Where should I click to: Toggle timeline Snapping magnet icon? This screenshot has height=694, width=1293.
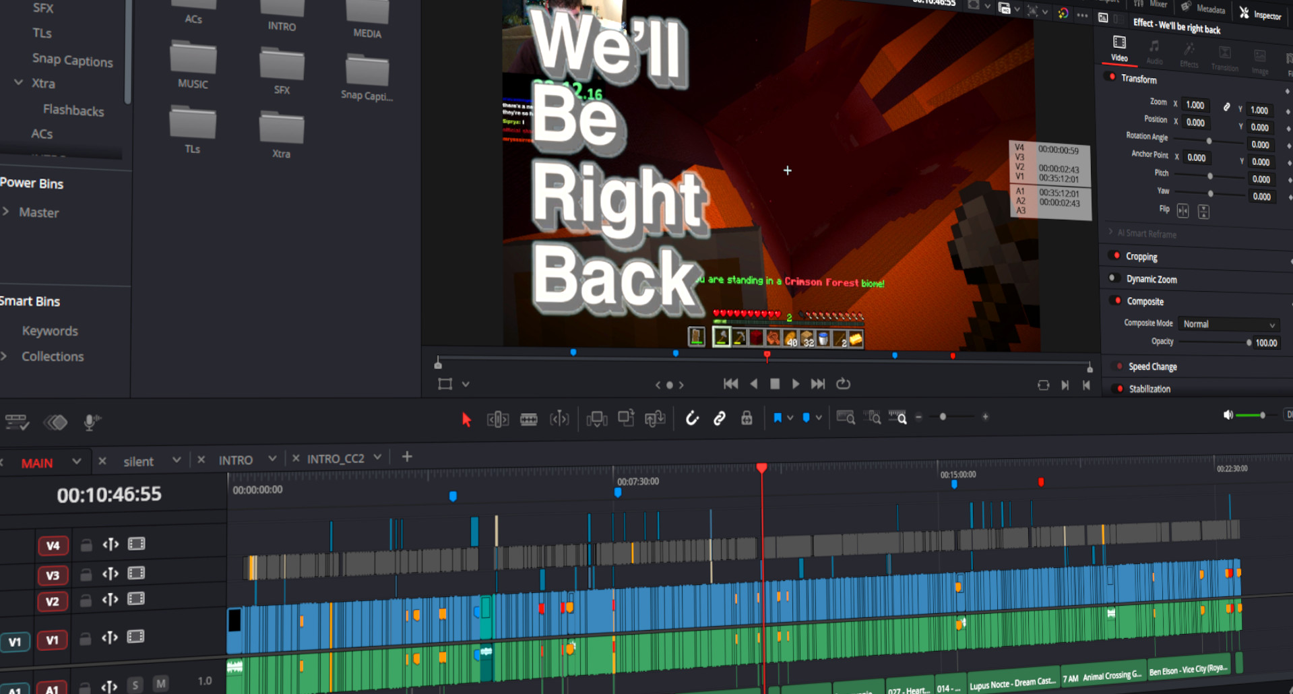[x=692, y=418]
